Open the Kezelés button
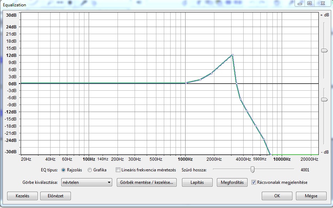The height and width of the screenshot is (208, 333). pos(22,196)
